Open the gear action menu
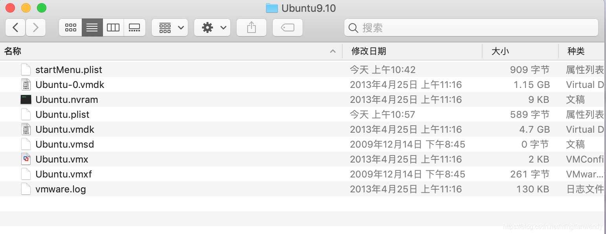606x234 pixels. click(212, 27)
